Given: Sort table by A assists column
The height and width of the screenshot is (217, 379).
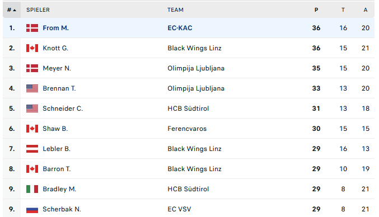Looking at the screenshot, I should [x=366, y=10].
